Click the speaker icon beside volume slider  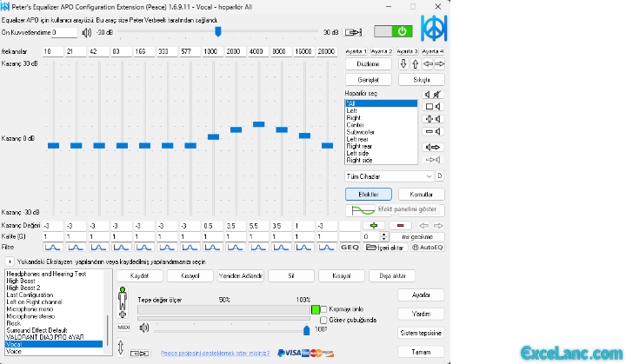tap(144, 328)
